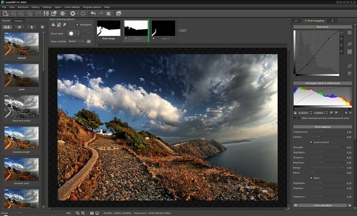This screenshot has width=357, height=216.
Task: Open program settings gear in toolbar
Action: [62, 13]
